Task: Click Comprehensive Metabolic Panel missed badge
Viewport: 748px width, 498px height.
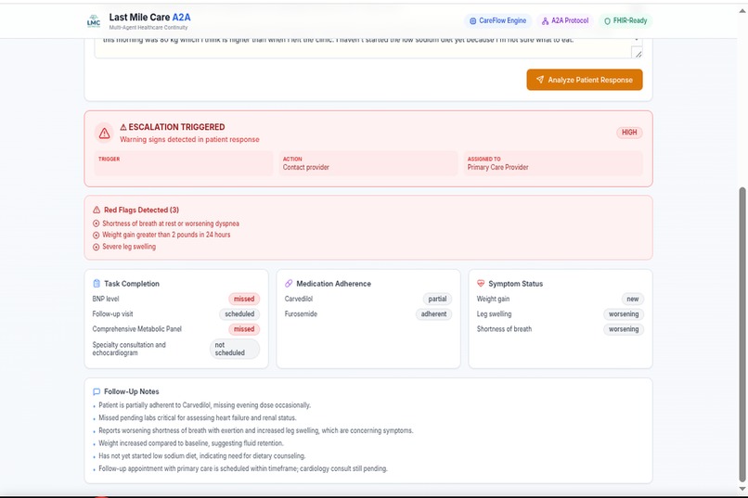Action: click(x=244, y=329)
